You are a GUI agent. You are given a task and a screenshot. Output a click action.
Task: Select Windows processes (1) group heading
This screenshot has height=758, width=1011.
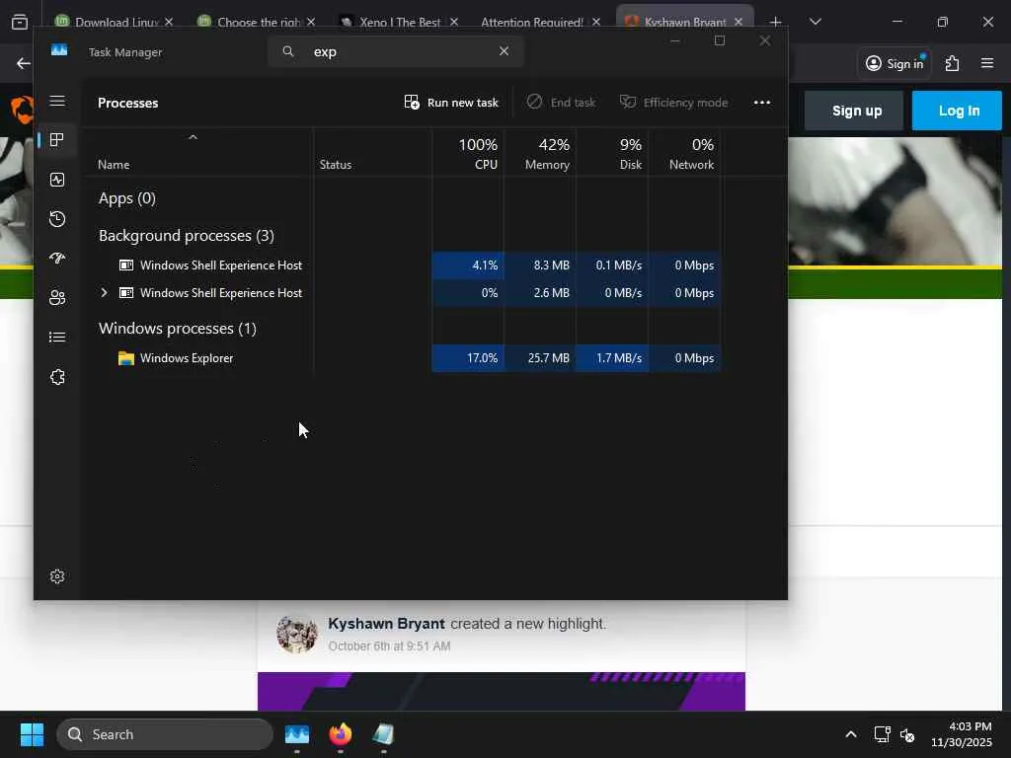[178, 329]
